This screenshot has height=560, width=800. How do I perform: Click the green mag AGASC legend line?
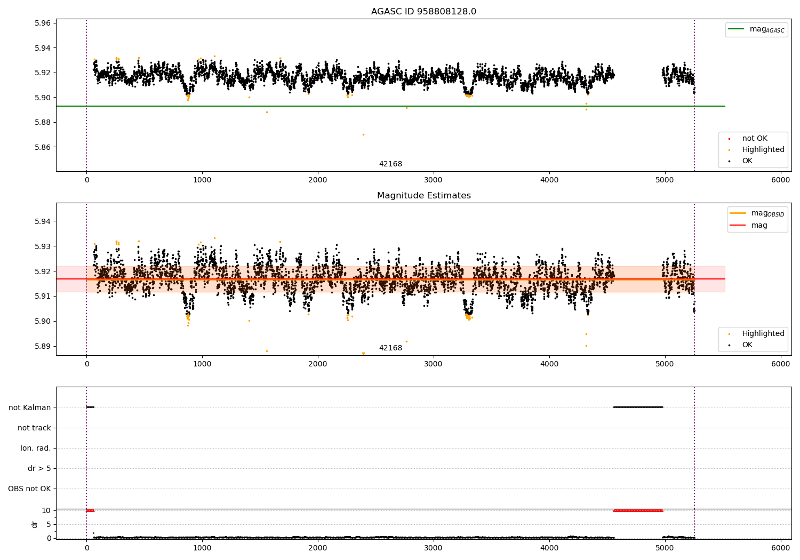[738, 29]
